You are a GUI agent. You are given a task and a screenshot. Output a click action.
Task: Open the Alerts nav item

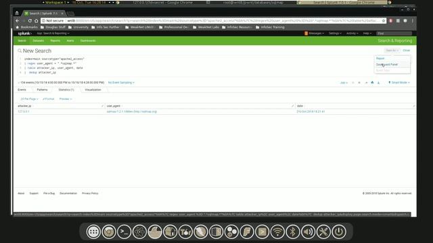point(70,40)
